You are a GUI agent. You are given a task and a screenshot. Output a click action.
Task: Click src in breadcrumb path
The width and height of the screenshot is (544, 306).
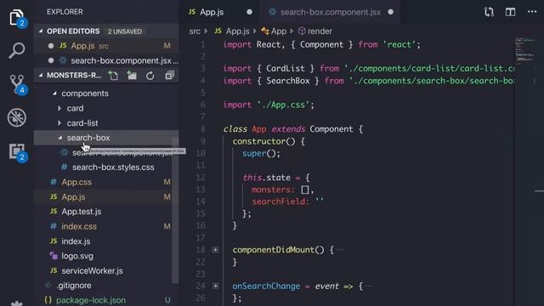pyautogui.click(x=195, y=31)
